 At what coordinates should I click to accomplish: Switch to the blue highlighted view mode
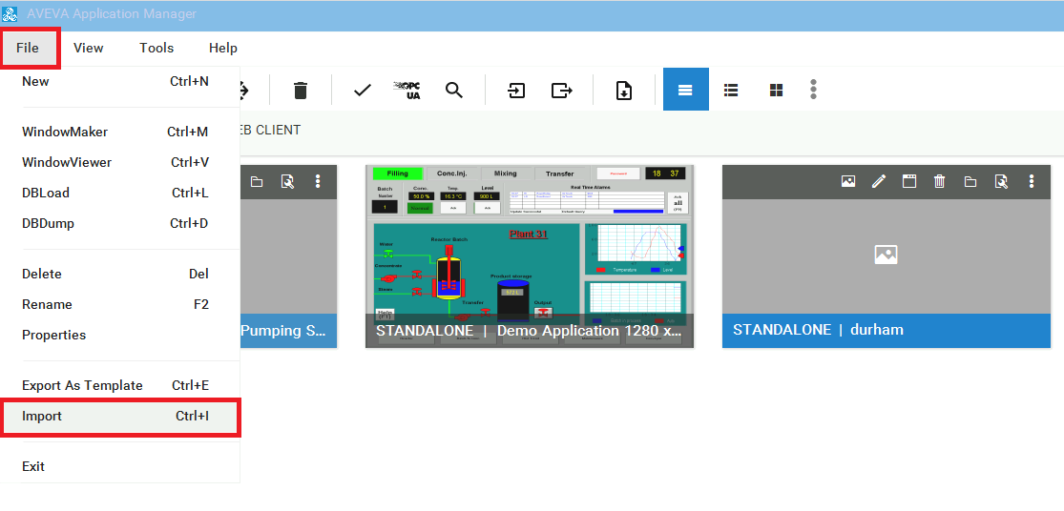[x=685, y=90]
